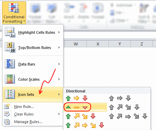Expand Top/Bottom Rules arrow
This screenshot has width=156, height=130.
point(59,48)
